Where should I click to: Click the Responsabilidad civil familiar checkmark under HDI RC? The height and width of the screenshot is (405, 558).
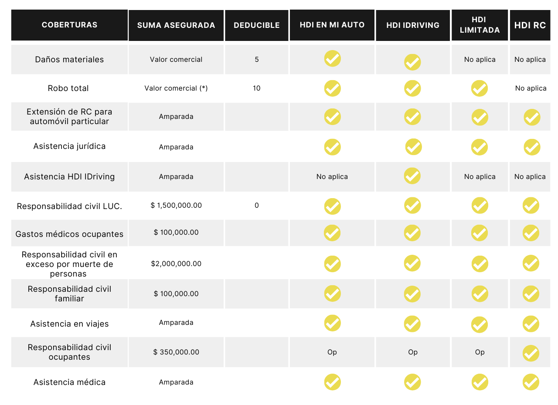[x=531, y=294]
